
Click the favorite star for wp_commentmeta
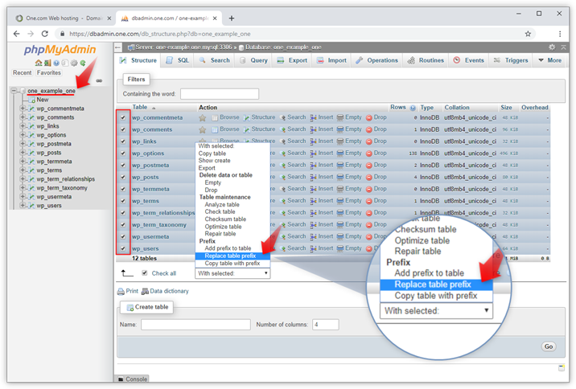[203, 118]
